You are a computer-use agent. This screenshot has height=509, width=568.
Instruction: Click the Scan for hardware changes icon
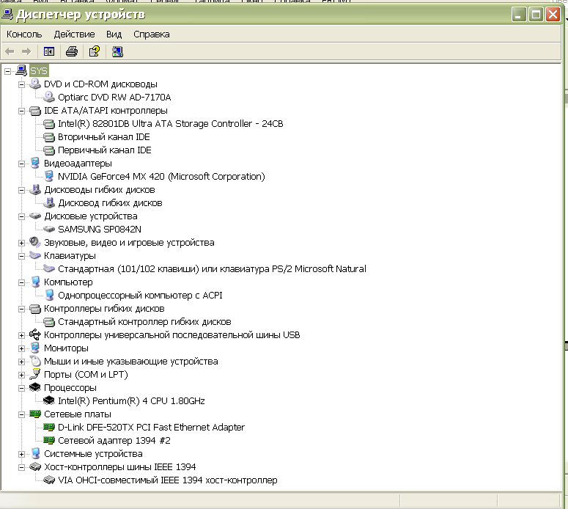[117, 51]
